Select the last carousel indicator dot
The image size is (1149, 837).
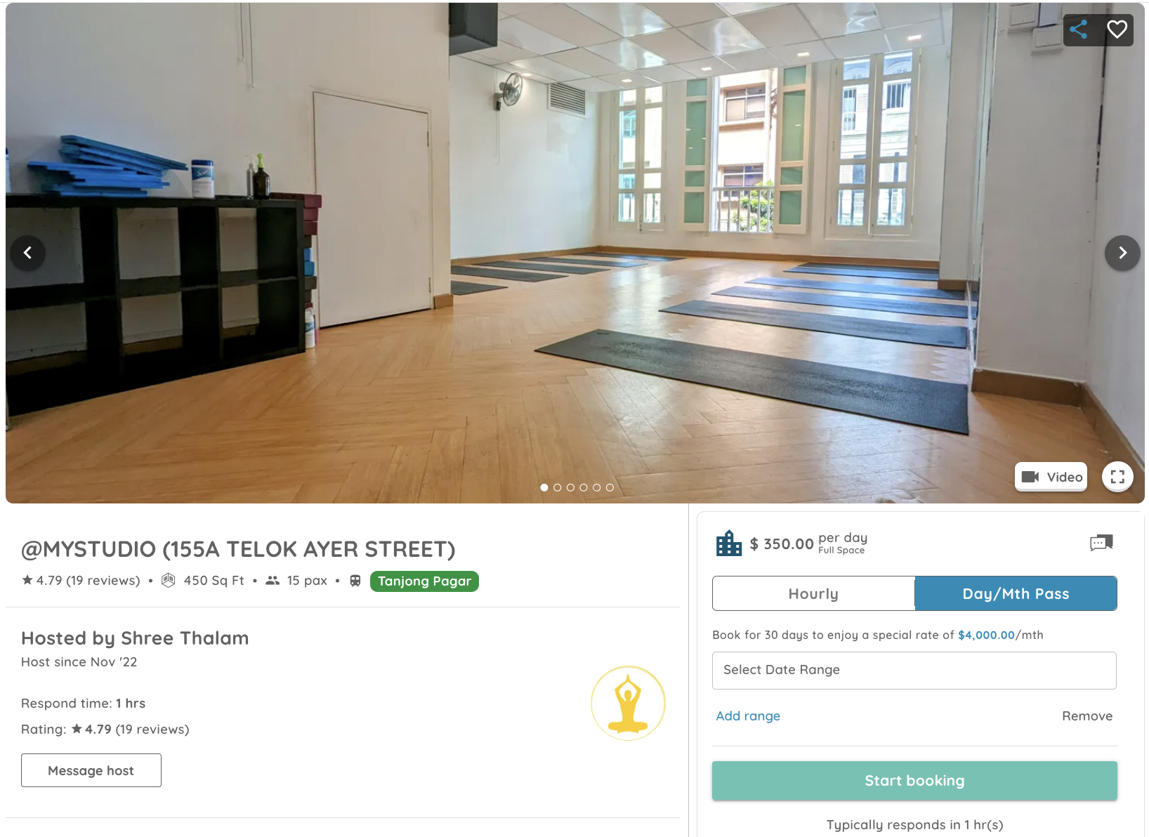tap(610, 487)
